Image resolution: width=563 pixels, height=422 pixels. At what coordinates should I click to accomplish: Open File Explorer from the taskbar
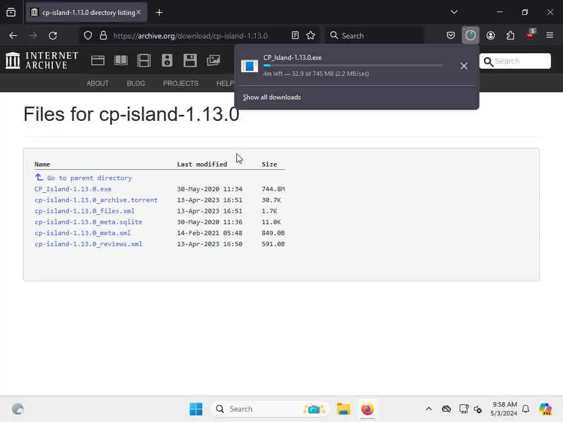[343, 409]
